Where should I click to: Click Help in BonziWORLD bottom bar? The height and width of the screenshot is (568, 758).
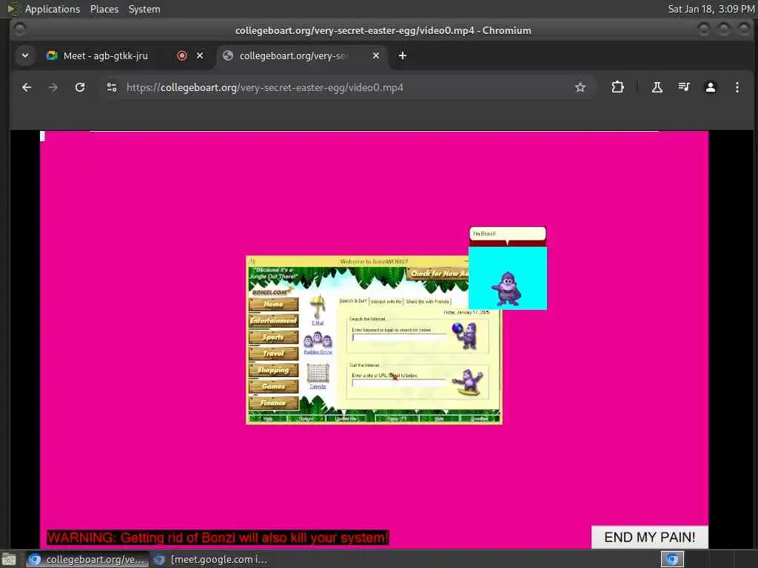[268, 419]
